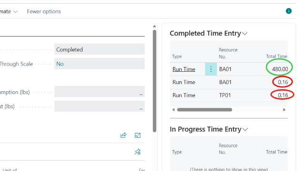Click the Output (lbs) field
Viewport: 305px width, 171px height.
[x=100, y=106]
